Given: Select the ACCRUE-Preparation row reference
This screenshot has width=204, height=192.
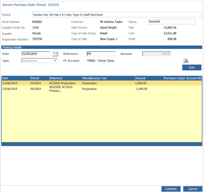Looking at the screenshot, I should [62, 83].
